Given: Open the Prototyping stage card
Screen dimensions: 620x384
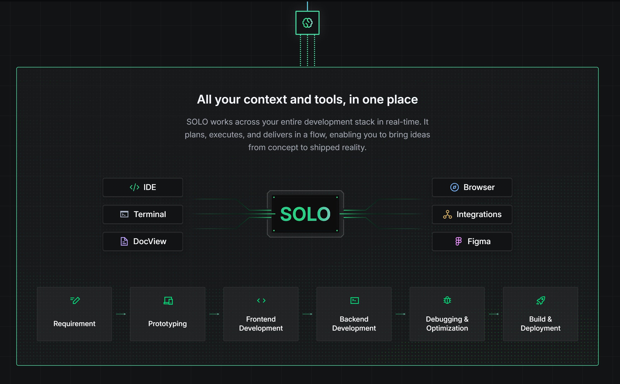Looking at the screenshot, I should coord(168,314).
